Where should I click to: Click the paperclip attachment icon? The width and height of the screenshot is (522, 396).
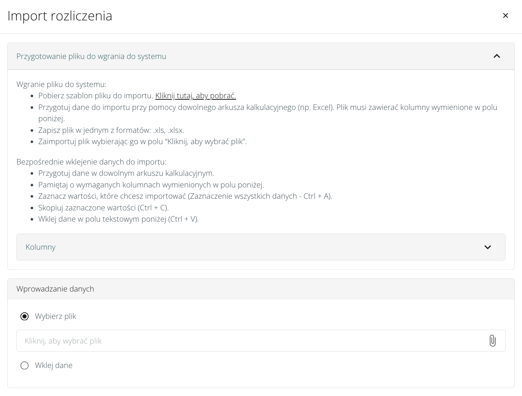[x=492, y=341]
